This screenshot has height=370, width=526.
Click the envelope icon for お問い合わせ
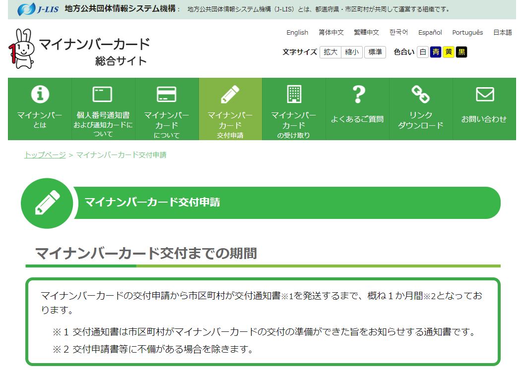coord(484,94)
